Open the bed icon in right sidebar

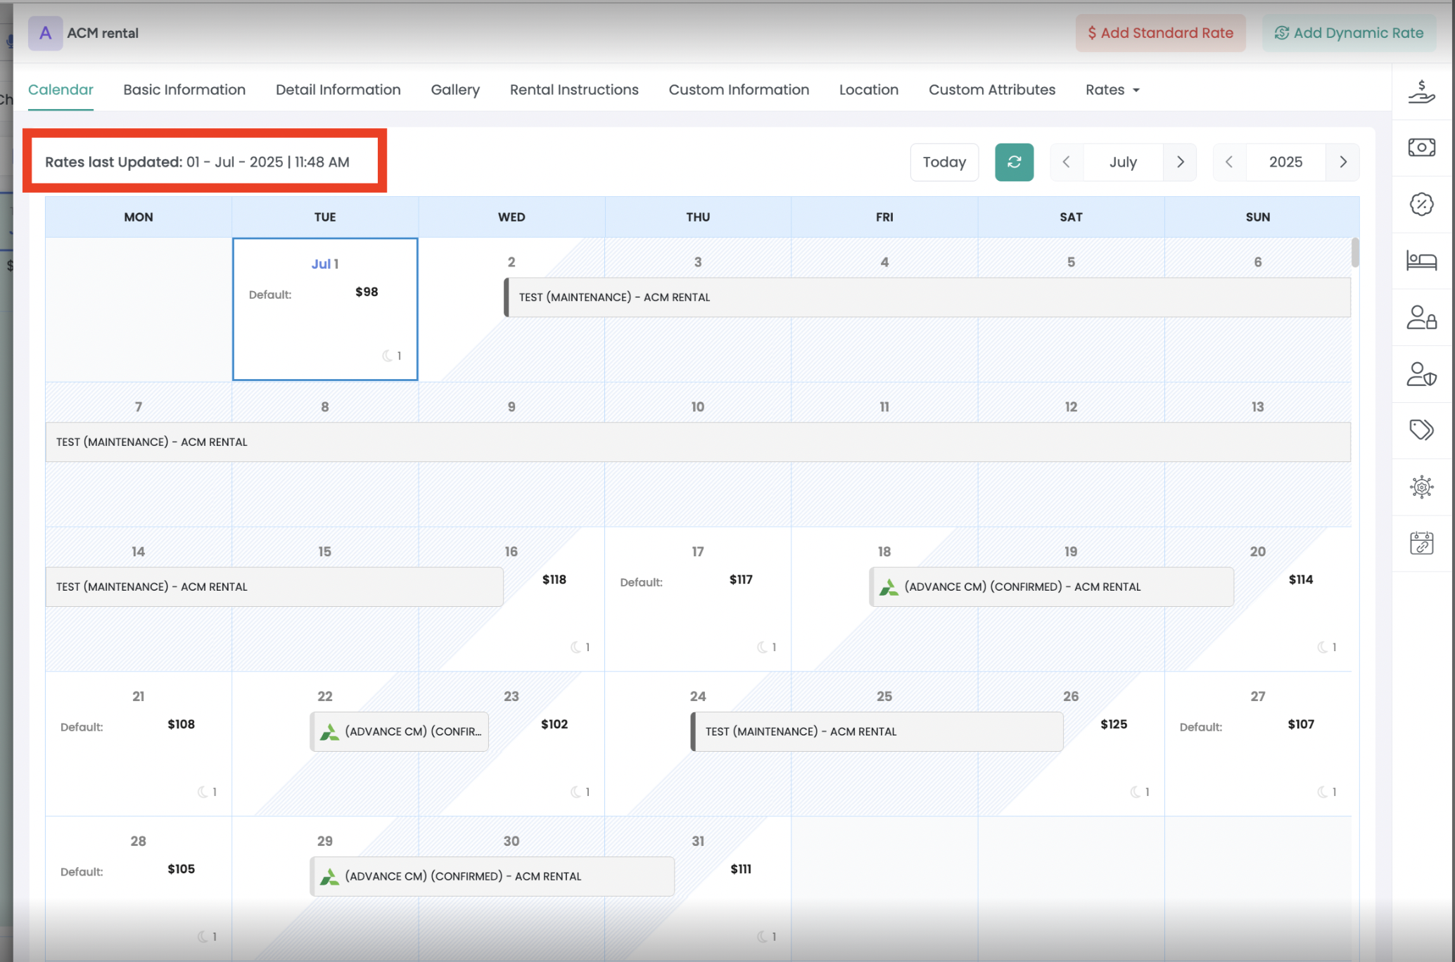pyautogui.click(x=1421, y=261)
